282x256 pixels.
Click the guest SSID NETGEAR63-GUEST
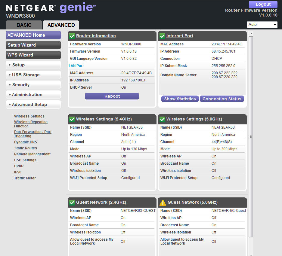[138, 211]
